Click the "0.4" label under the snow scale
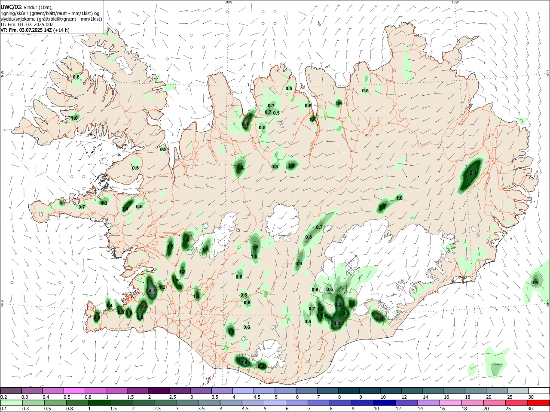550x412 pixels. (46, 397)
